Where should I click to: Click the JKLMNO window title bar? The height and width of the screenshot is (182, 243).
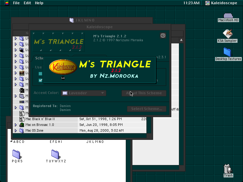pos(82,20)
